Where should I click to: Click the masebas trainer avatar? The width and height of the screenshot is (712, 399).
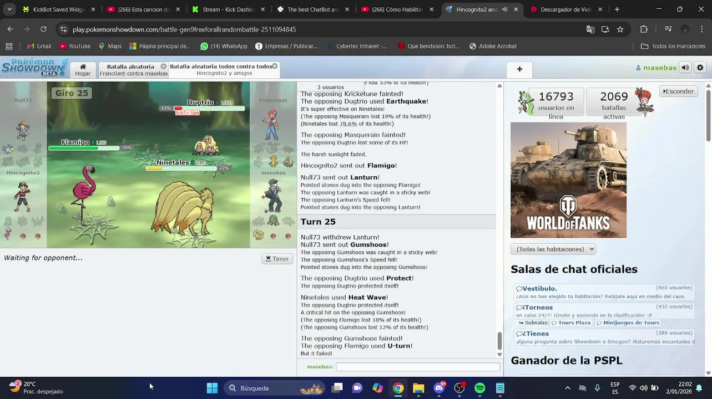point(273,196)
